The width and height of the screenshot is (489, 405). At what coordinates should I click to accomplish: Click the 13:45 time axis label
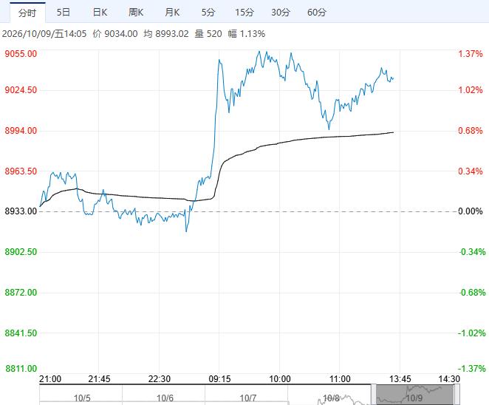pyautogui.click(x=400, y=379)
